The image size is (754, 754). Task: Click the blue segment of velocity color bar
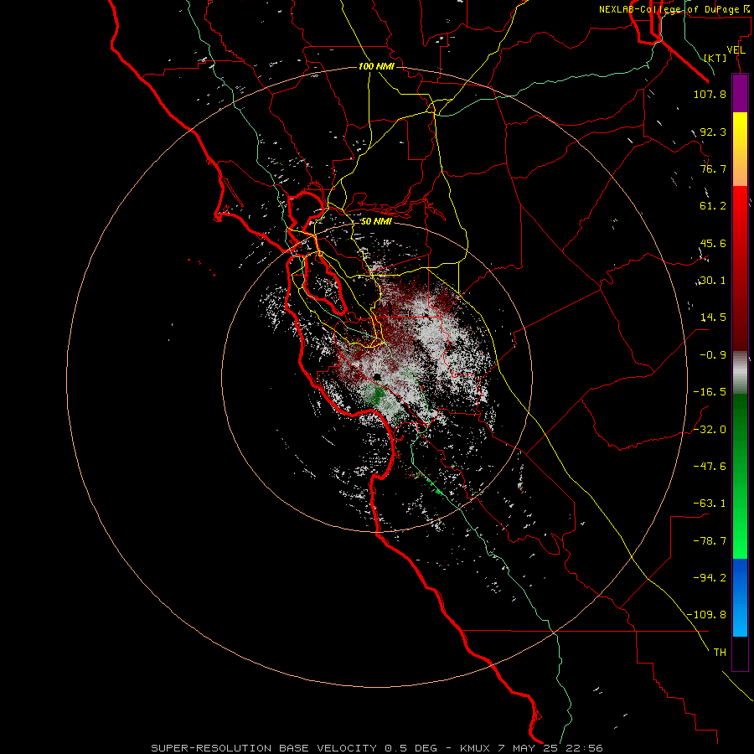(740, 597)
